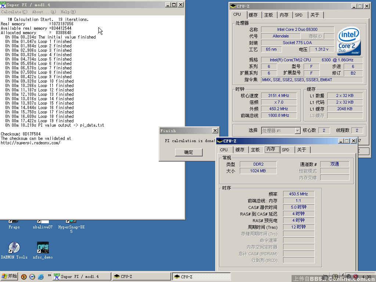This screenshot has width=376, height=282.
Task: Switch to the 主板 tab in the CPU-Z memory window
Action: click(x=255, y=150)
